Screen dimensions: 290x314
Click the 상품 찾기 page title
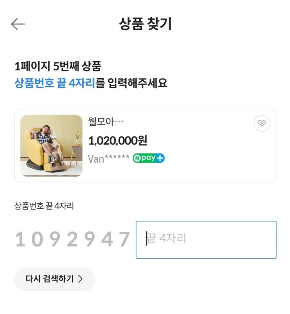(x=145, y=24)
